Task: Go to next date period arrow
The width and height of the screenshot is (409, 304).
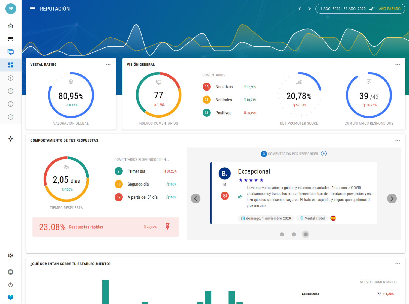Action: [309, 9]
